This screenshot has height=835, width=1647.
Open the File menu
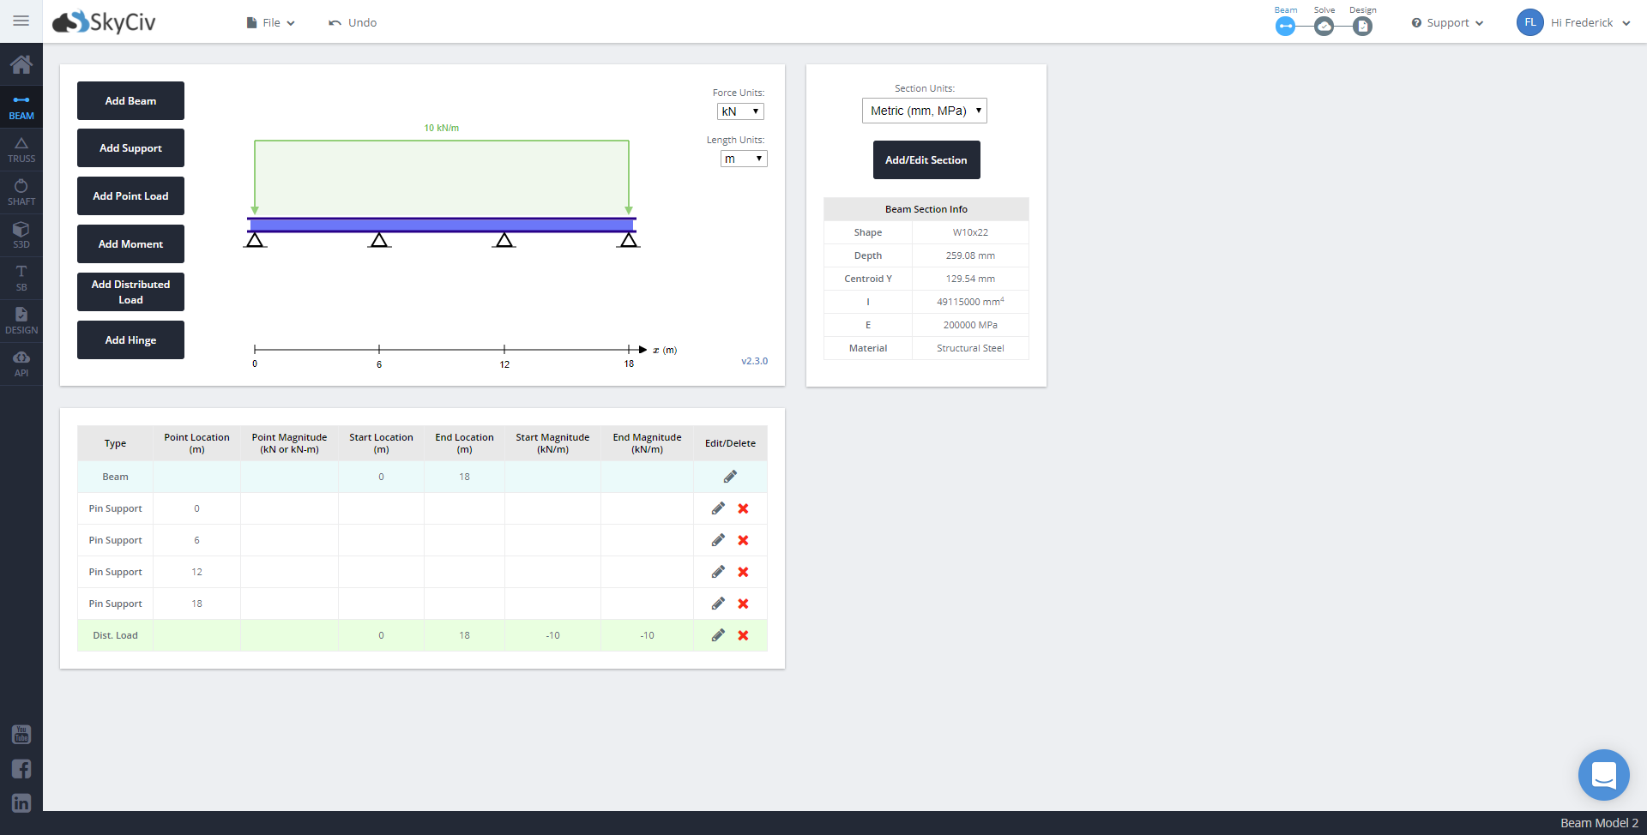[271, 23]
